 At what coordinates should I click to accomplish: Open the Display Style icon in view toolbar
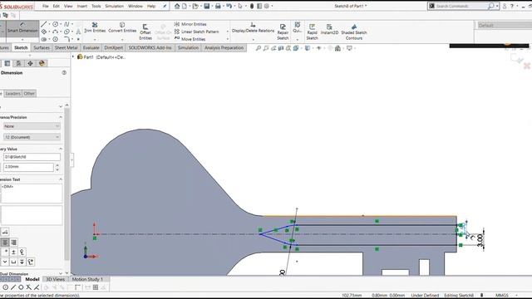(x=308, y=48)
